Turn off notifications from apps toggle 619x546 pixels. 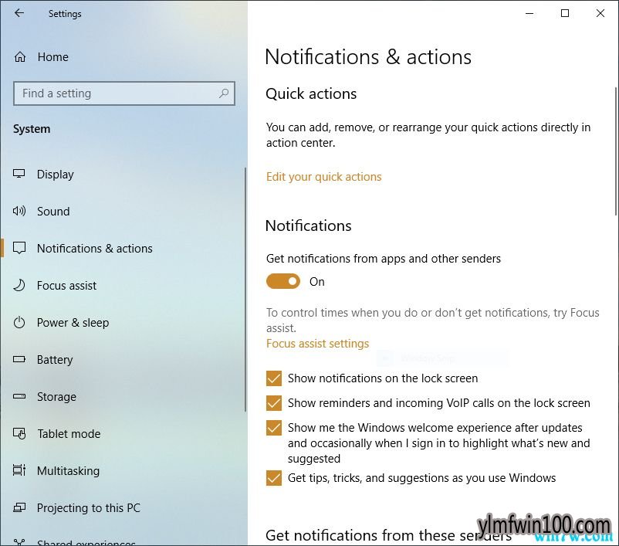[x=283, y=281]
